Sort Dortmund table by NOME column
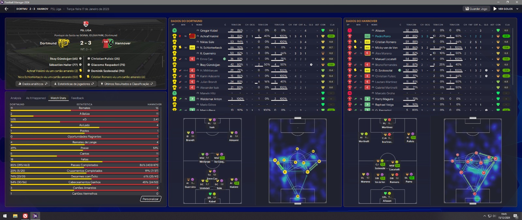522x220 pixels. click(199, 25)
